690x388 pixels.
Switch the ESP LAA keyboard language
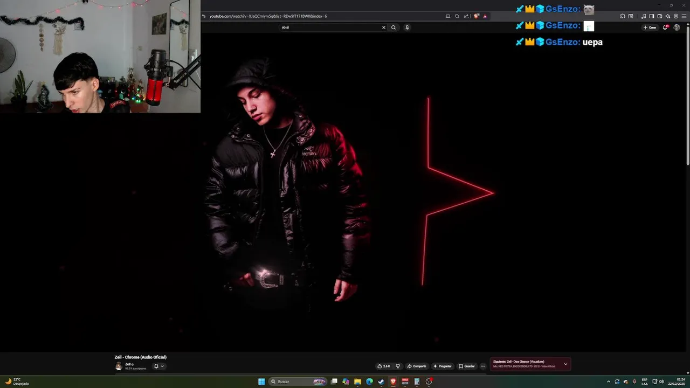[x=645, y=382]
